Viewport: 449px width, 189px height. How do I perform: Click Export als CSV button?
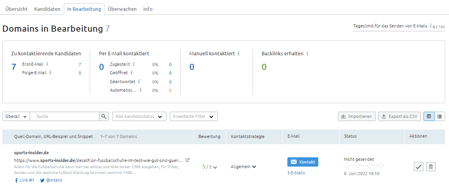[x=400, y=117]
